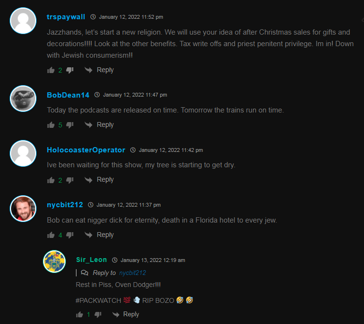Downvote the trspaywall comment
The width and height of the screenshot is (364, 324).
tap(70, 70)
